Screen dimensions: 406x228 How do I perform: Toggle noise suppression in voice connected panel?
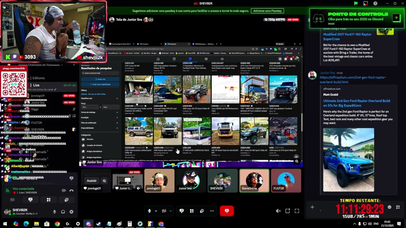coord(64,190)
